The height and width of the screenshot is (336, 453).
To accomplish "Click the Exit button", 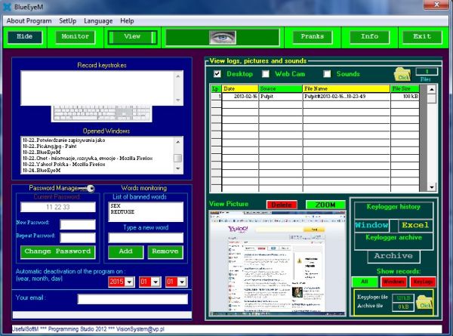I will pos(422,37).
